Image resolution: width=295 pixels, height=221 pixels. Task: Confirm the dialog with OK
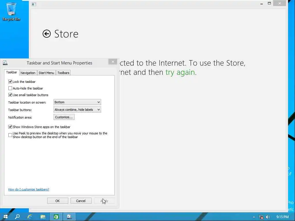[58, 201]
